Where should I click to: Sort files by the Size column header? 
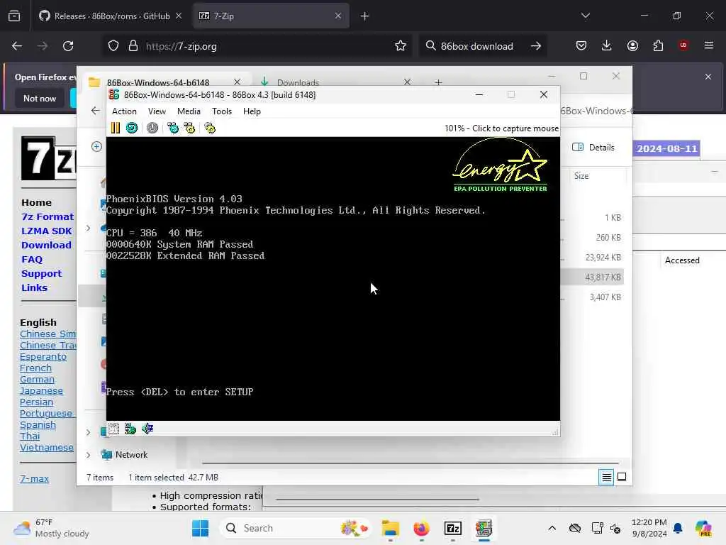(x=581, y=176)
